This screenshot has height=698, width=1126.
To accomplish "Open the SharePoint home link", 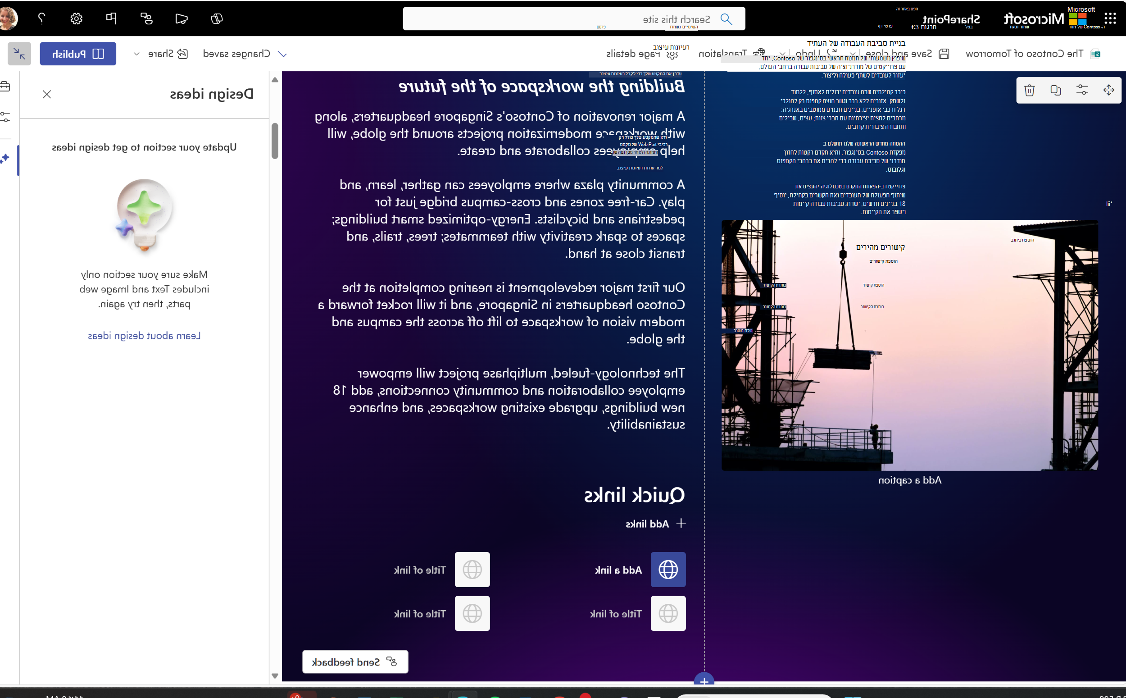I will click(x=951, y=19).
